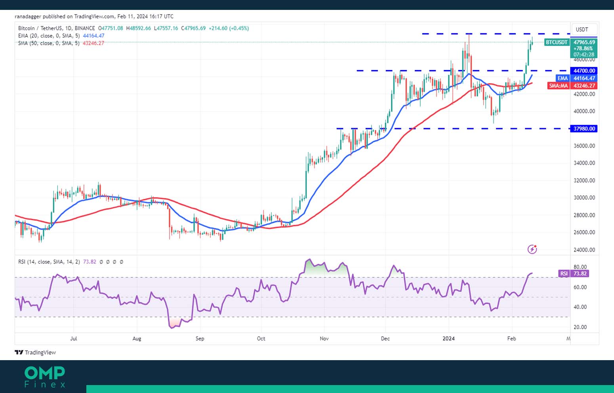The width and height of the screenshot is (614, 393).
Task: Click the high value H48592.66
Action: pyautogui.click(x=138, y=28)
